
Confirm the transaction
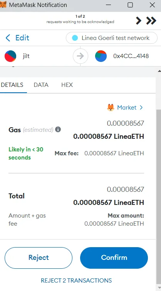114,258
